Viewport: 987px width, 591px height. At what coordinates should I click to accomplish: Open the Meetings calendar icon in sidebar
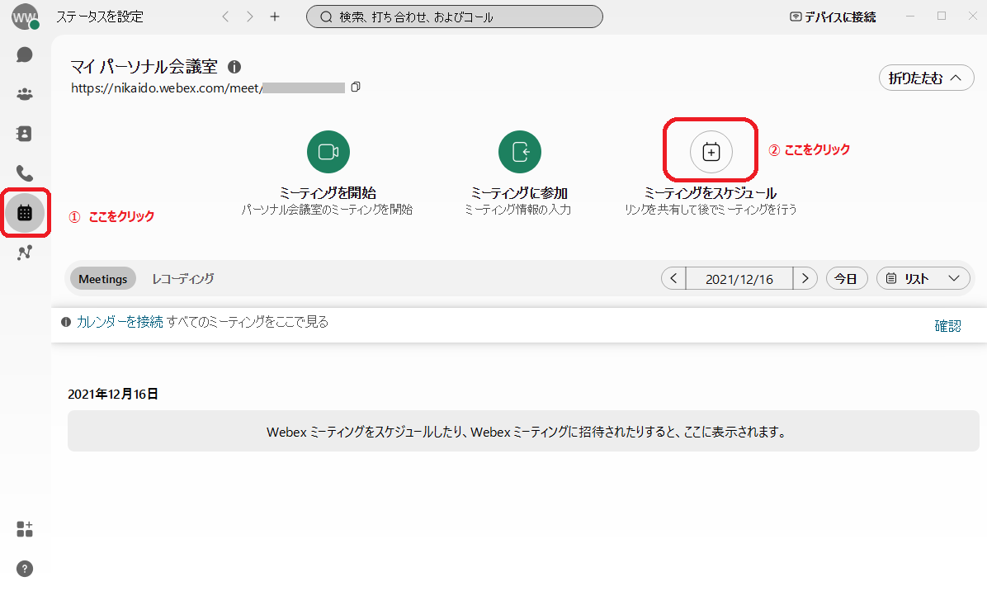pos(25,213)
